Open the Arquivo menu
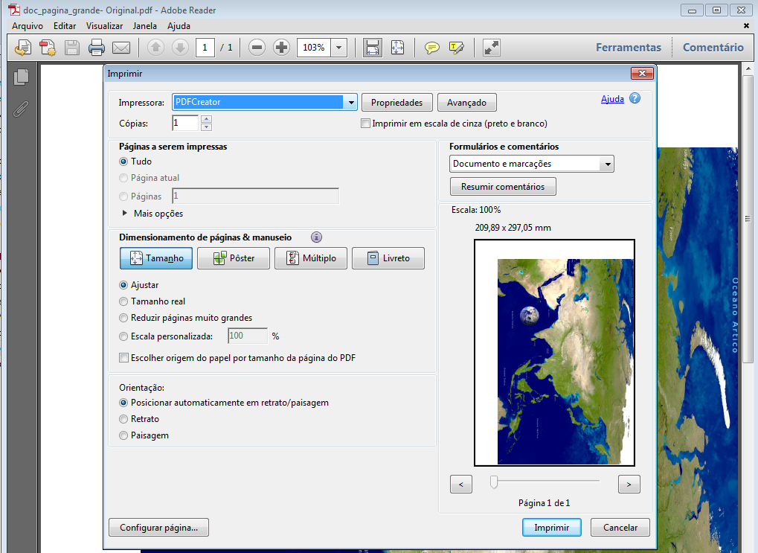Viewport: 758px width, 553px height. (x=29, y=25)
